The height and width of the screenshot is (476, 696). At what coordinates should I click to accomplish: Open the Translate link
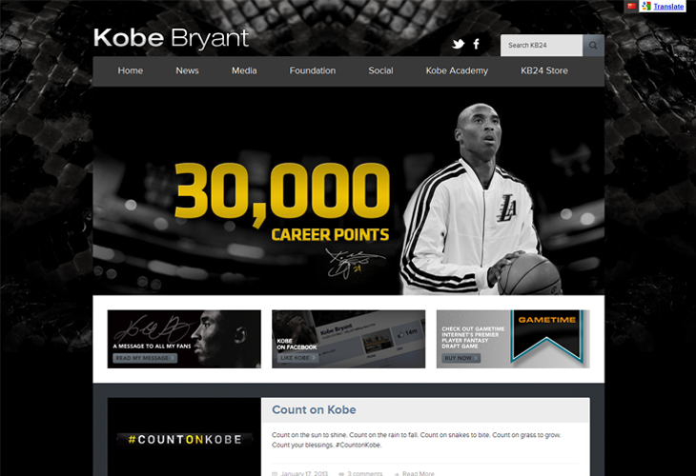click(x=668, y=7)
